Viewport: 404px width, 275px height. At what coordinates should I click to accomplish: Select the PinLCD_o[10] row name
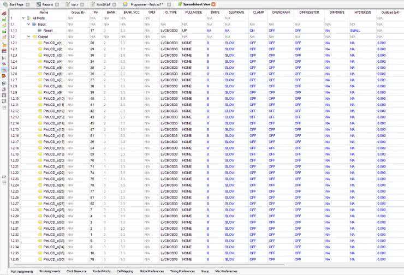[x=54, y=98]
